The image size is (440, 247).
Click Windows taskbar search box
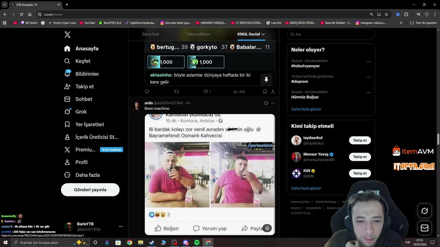(x=51, y=243)
